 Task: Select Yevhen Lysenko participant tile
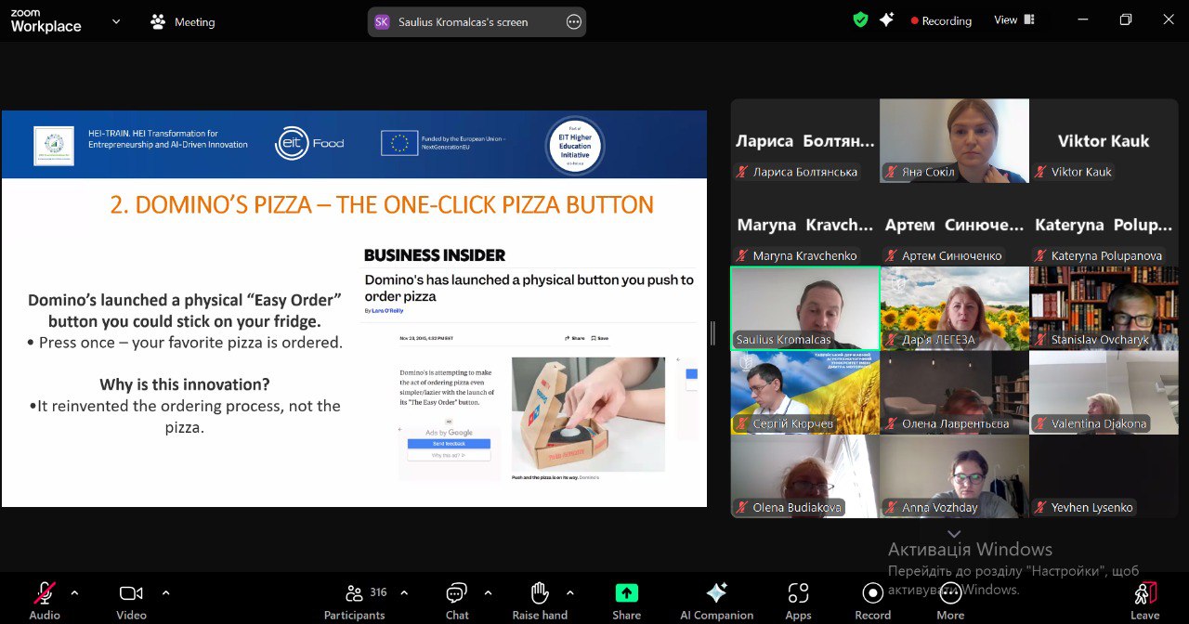coord(1104,476)
